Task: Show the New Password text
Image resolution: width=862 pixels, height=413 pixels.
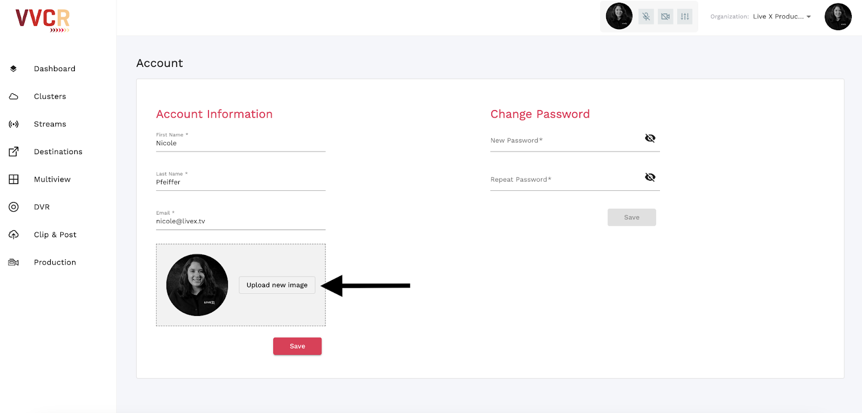Action: (650, 138)
